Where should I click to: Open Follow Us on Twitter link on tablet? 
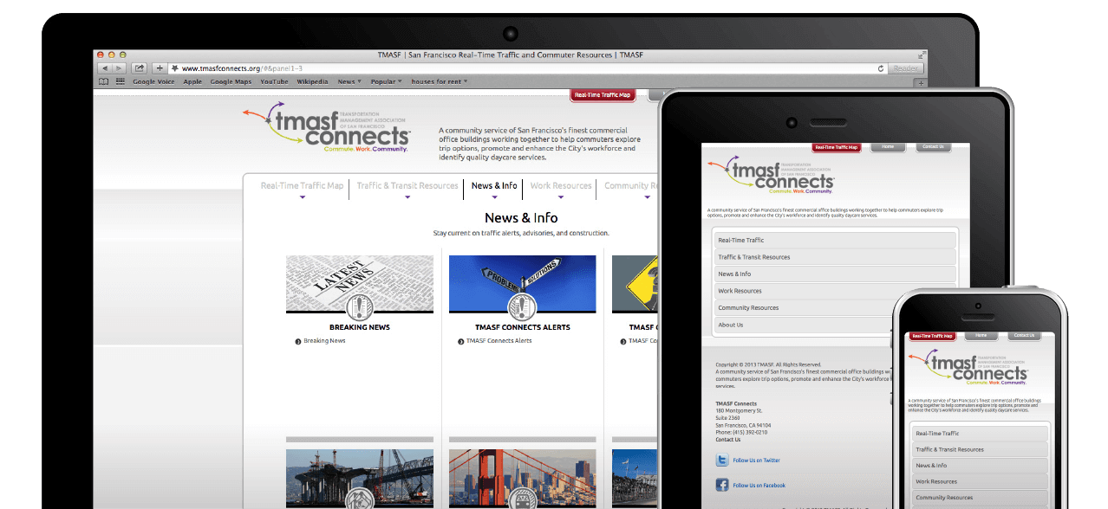(x=756, y=461)
